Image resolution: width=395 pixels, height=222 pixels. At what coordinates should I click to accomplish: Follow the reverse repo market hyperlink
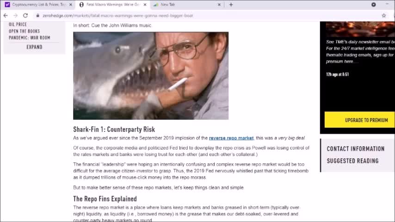click(x=231, y=138)
